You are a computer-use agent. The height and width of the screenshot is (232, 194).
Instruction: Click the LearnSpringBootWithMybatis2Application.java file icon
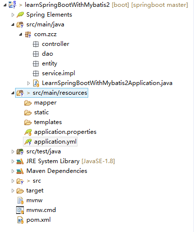(36, 83)
